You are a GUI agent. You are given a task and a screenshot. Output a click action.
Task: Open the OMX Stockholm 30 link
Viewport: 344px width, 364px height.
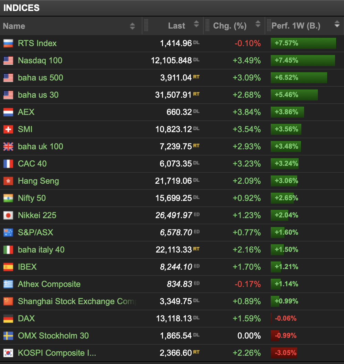[53, 336]
